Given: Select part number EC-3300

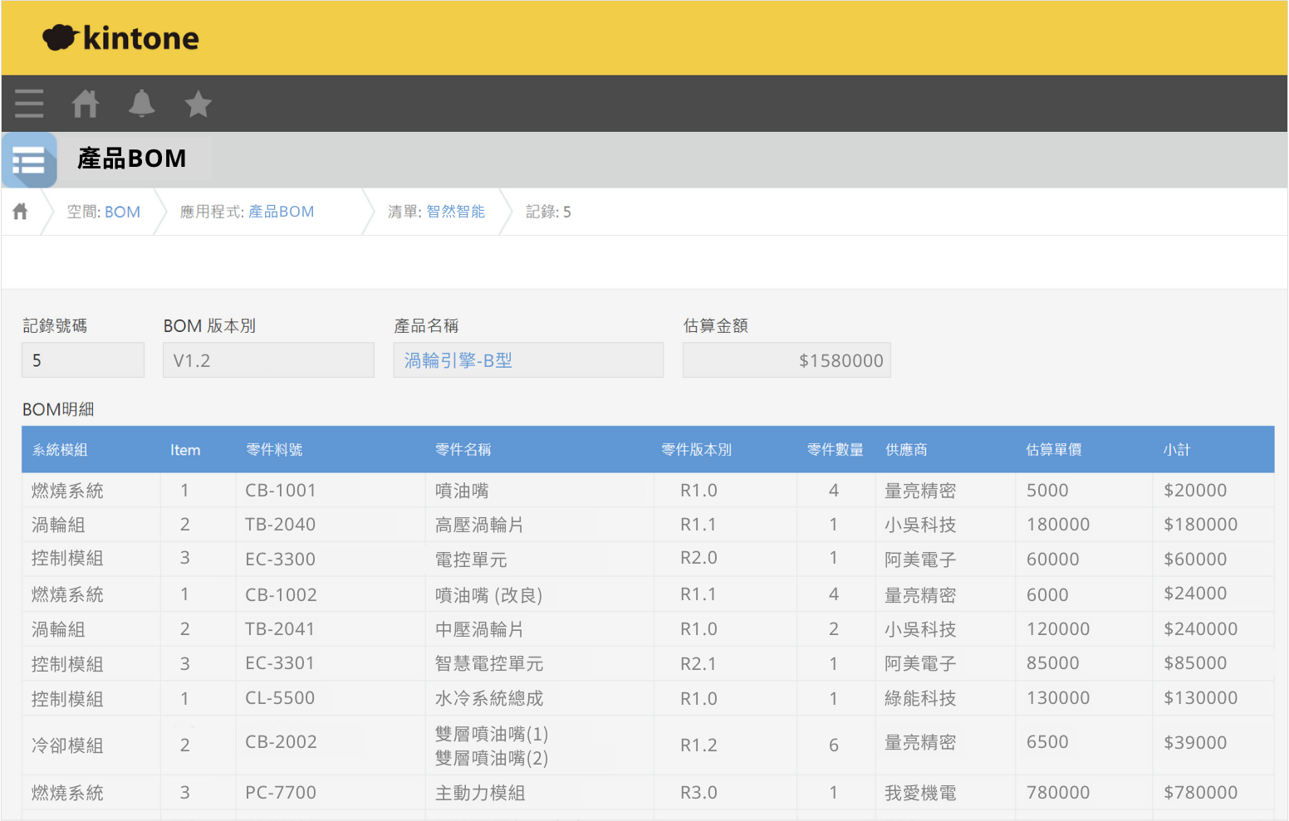Looking at the screenshot, I should coord(281,560).
